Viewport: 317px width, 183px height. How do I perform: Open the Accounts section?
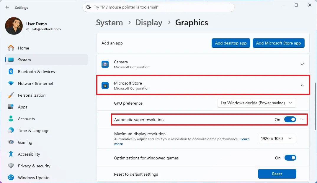(x=46, y=119)
